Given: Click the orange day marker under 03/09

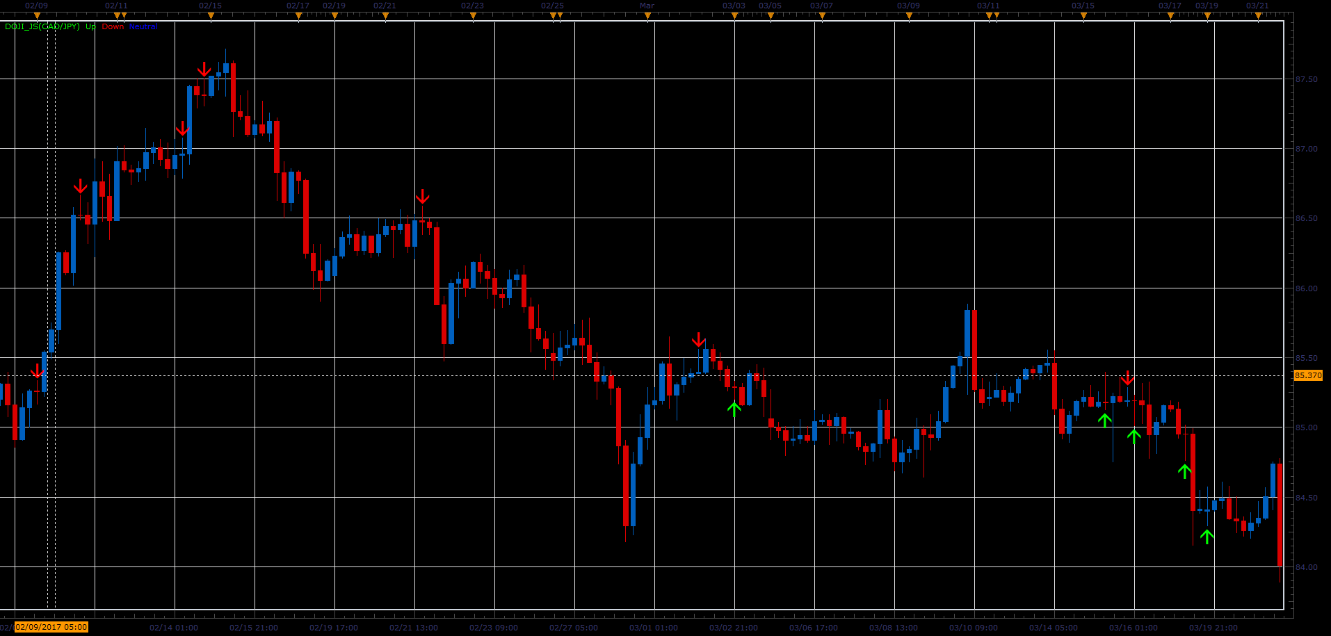Looking at the screenshot, I should coord(909,15).
